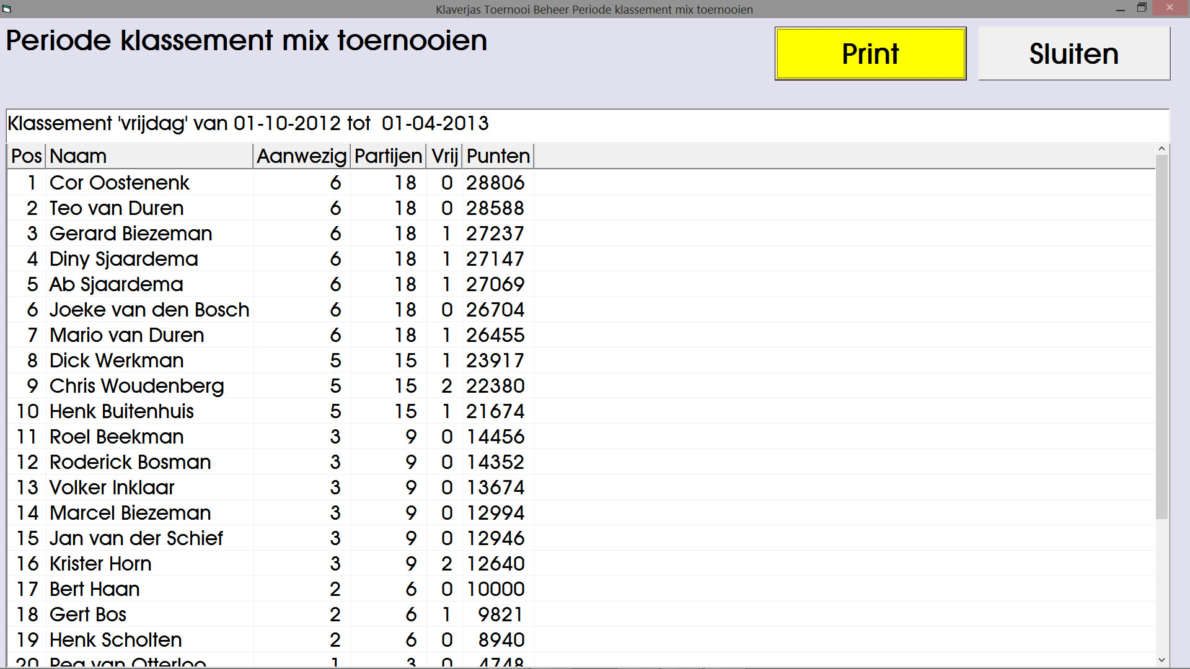Select the Krister Horn row
This screenshot has height=669, width=1190.
point(100,564)
